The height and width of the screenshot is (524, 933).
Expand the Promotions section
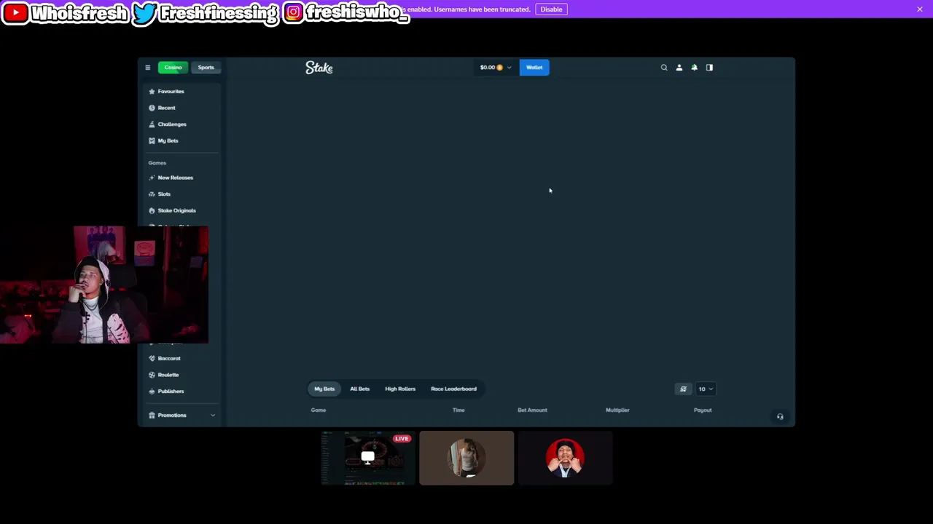click(x=181, y=415)
